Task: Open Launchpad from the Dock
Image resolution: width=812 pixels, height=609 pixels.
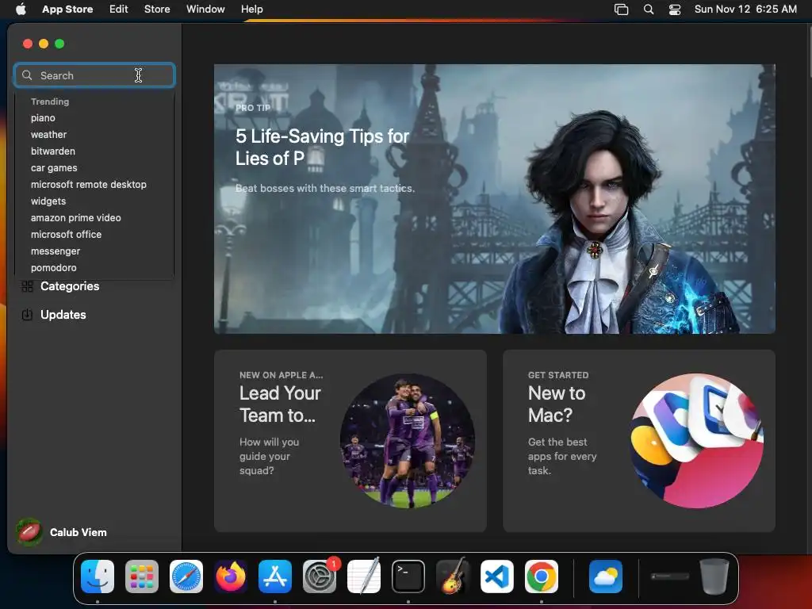Action: (142, 576)
